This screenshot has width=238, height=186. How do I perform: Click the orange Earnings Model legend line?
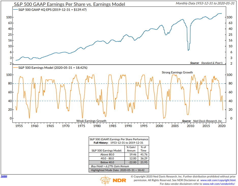pos(15,68)
